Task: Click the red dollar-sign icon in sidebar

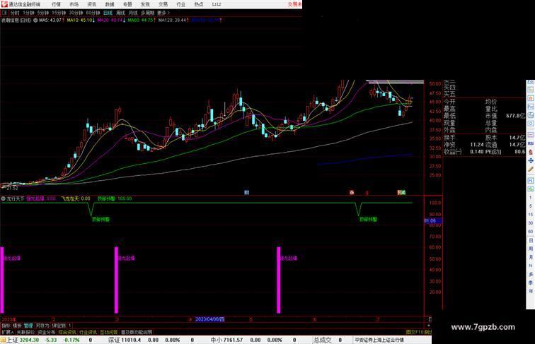Action: 531,152
